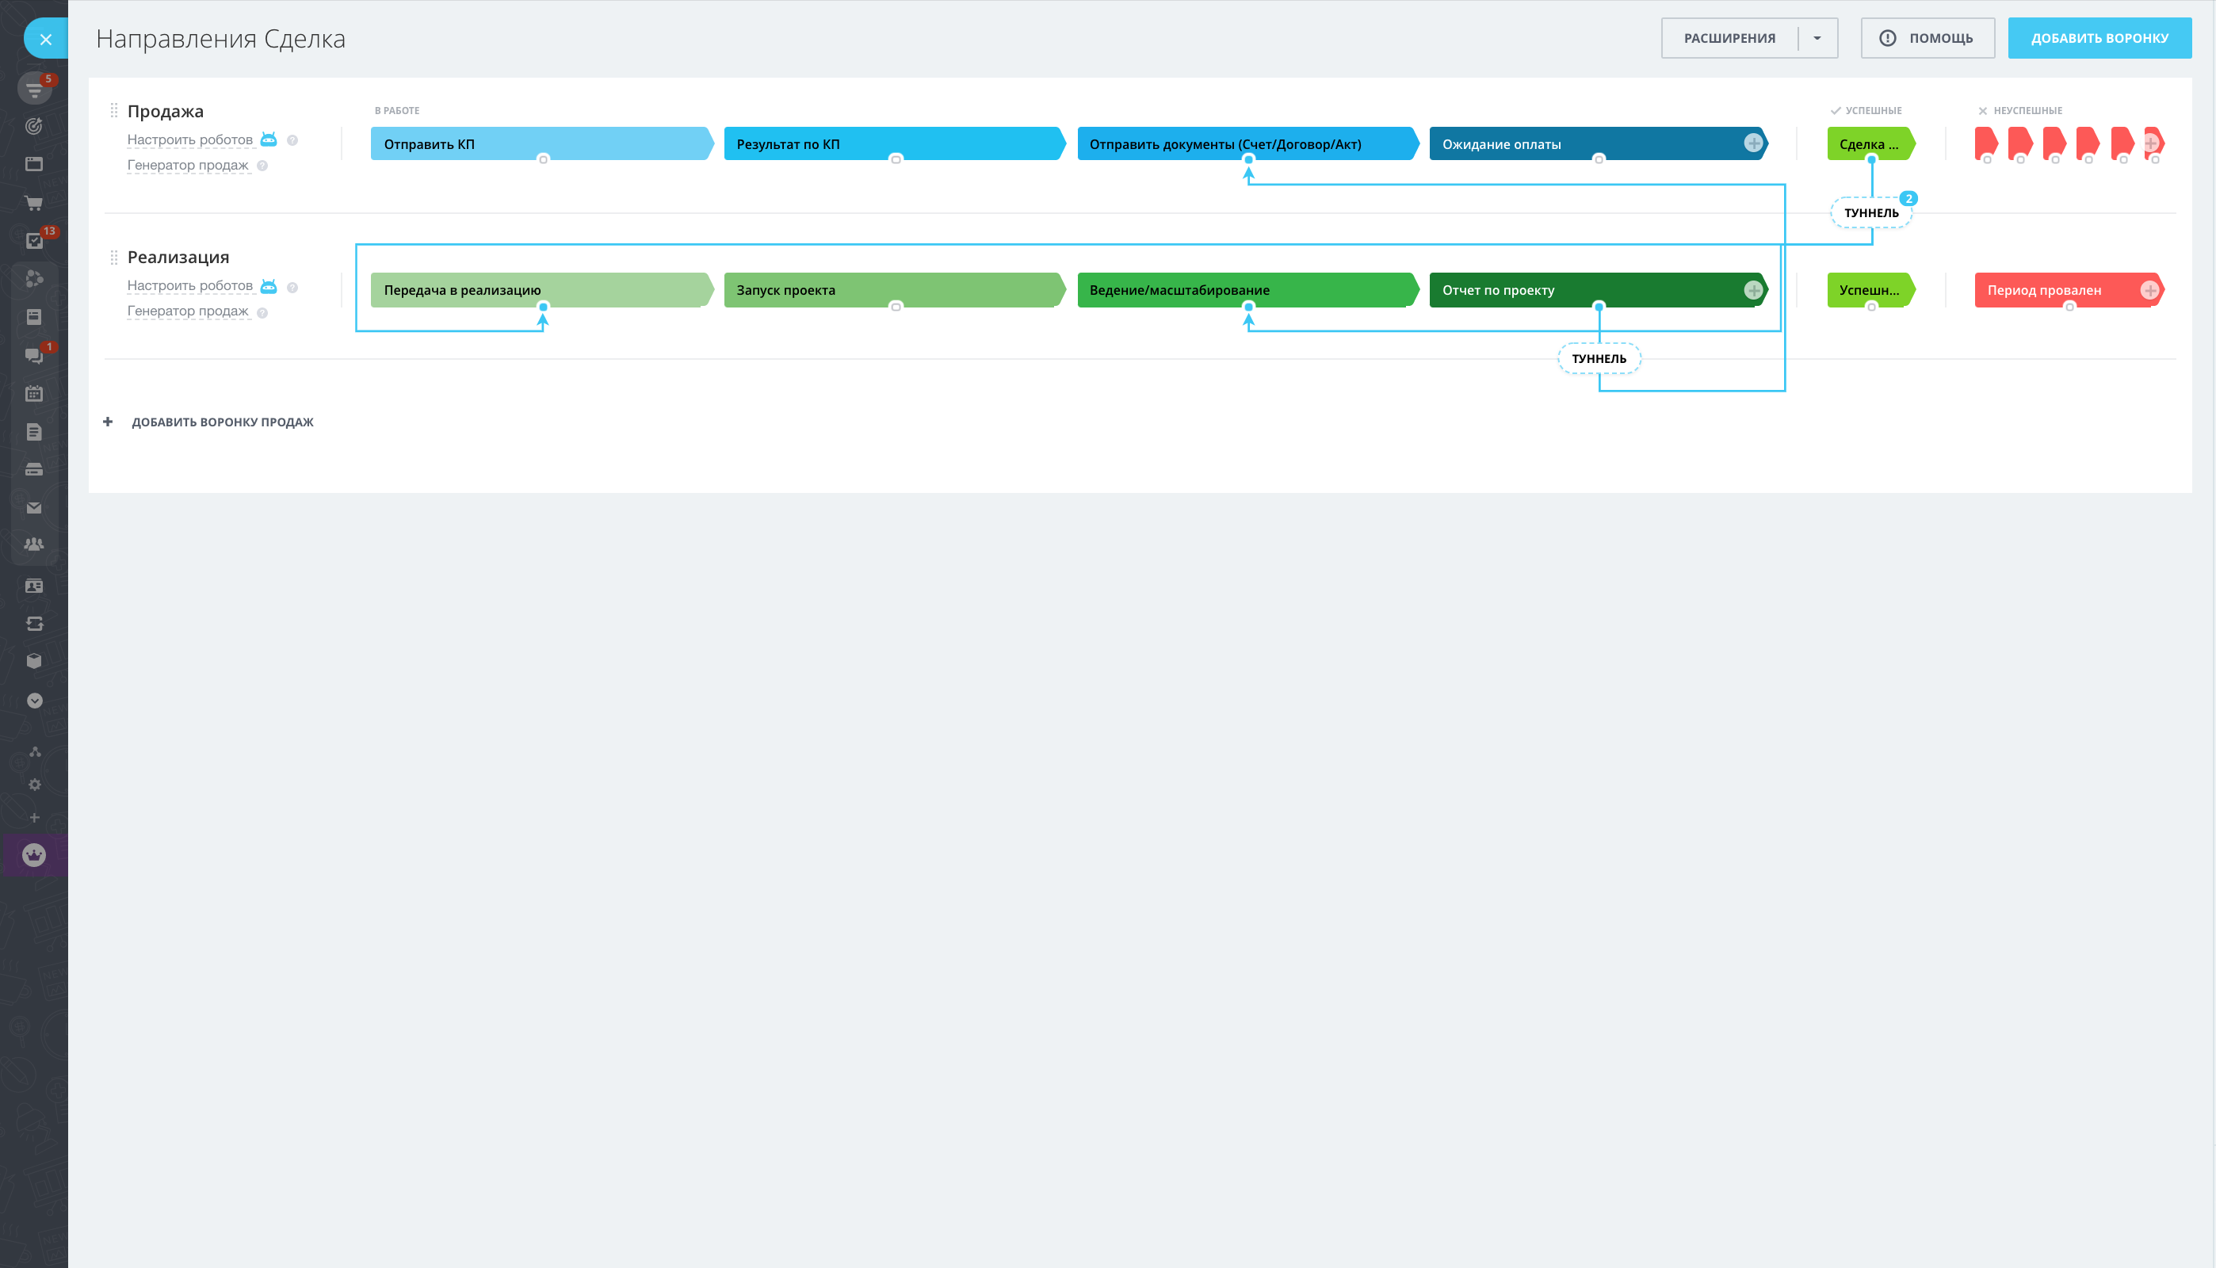The height and width of the screenshot is (1268, 2216).
Task: Add stage via plus on Ожидание оплаты
Action: [1753, 143]
